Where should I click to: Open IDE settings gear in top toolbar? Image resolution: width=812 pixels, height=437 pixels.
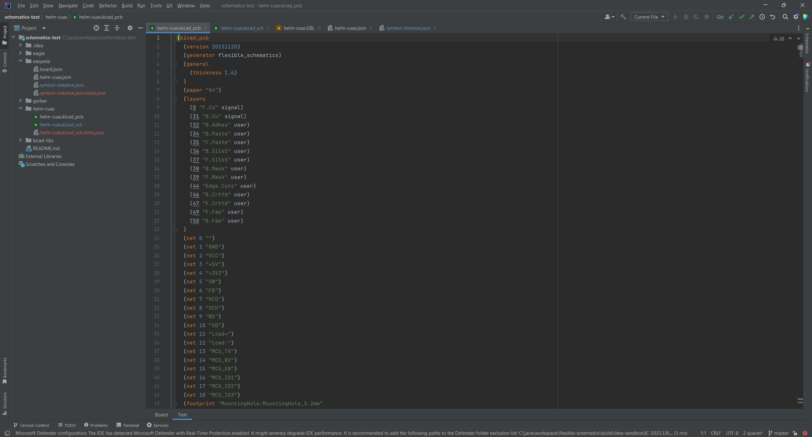796,17
